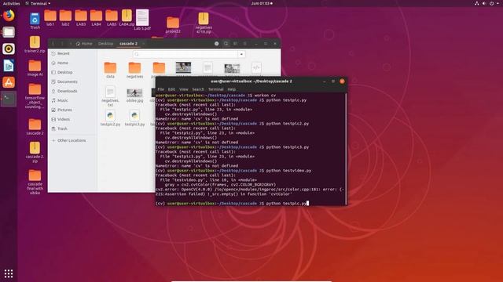Image resolution: width=503 pixels, height=282 pixels.
Task: Select the Lab 5.pdf document on the desktop
Action: [142, 20]
